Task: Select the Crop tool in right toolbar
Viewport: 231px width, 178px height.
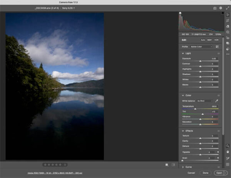Action: tap(228, 20)
